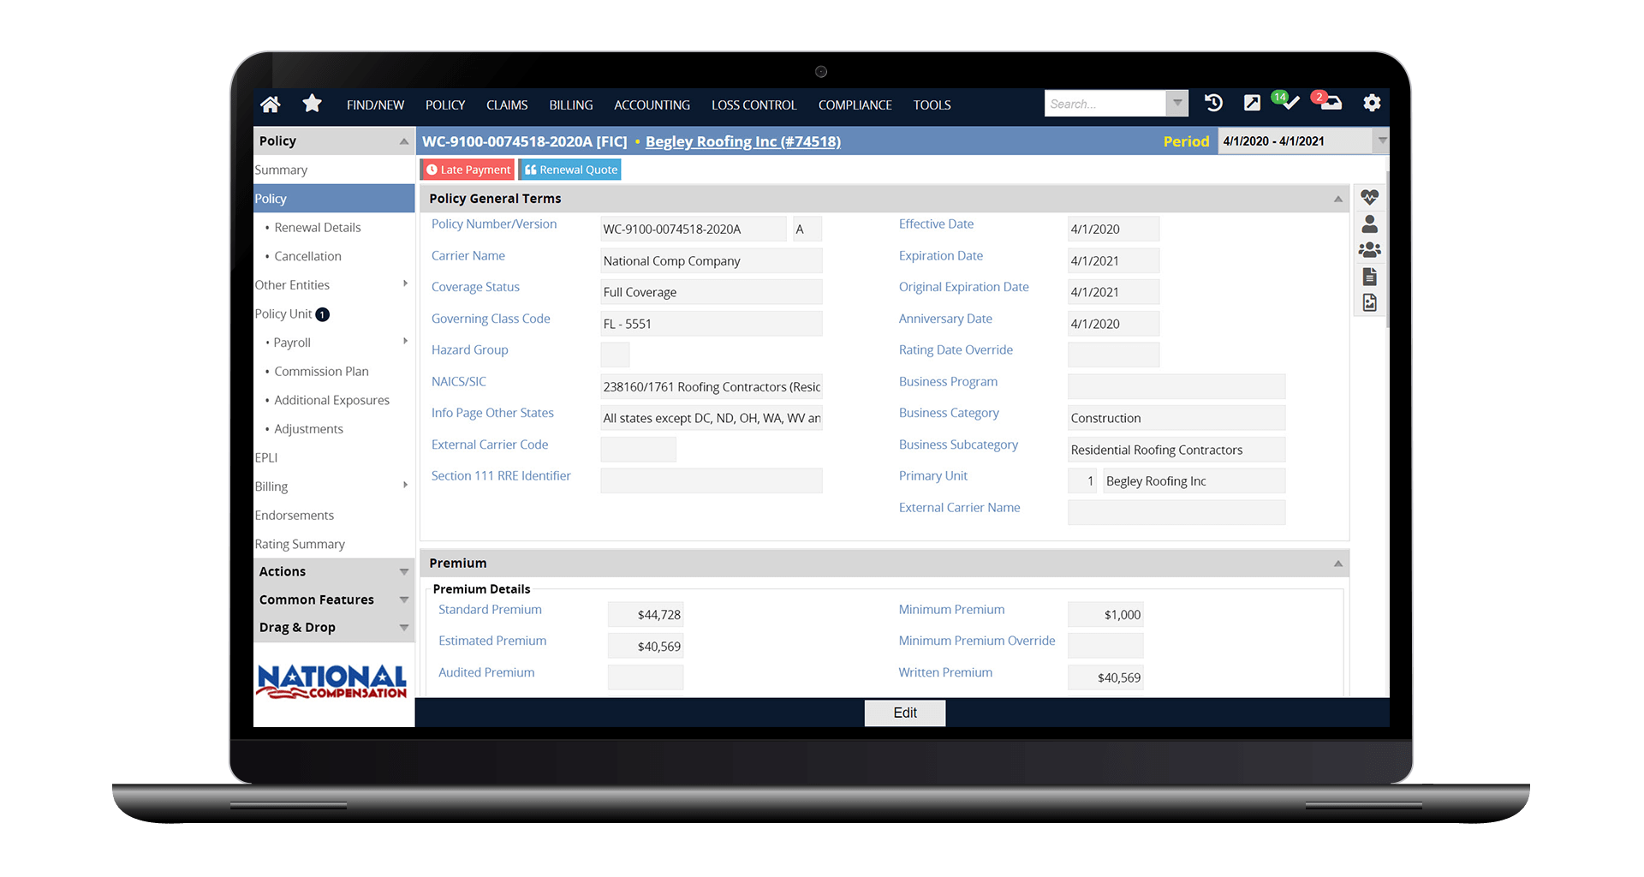
Task: Open the COMPLIANCE menu
Action: [855, 104]
